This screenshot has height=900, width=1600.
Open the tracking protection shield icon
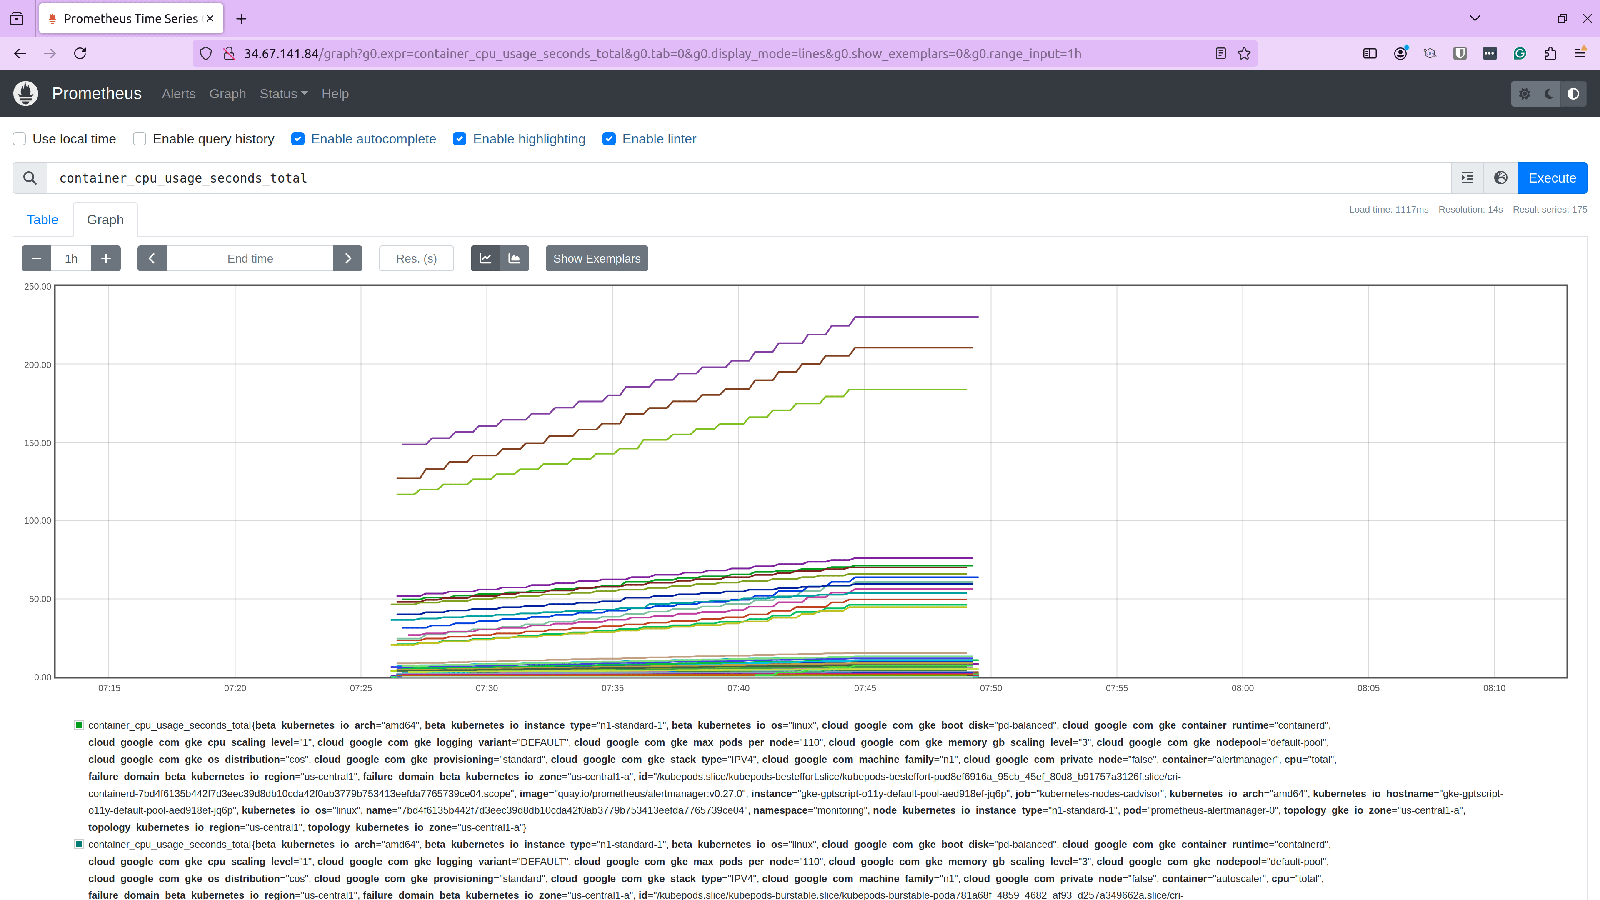pos(205,53)
